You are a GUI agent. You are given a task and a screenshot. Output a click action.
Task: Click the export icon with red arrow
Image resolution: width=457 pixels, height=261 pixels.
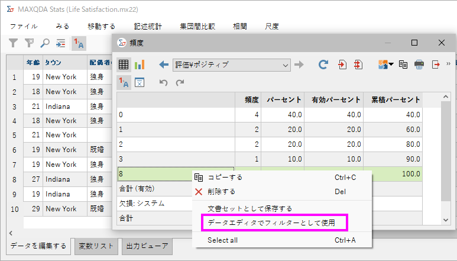(436, 65)
